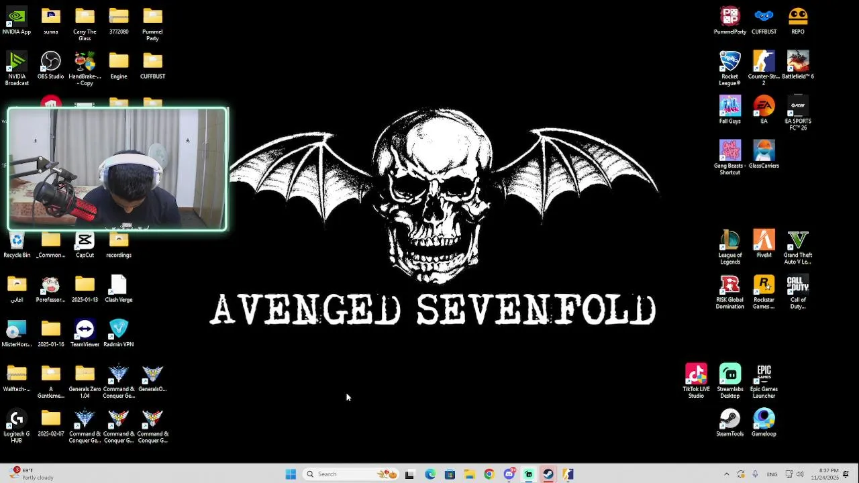Launch the PummelParty game shortcut
Viewport: 859px width, 483px height.
[x=730, y=21]
